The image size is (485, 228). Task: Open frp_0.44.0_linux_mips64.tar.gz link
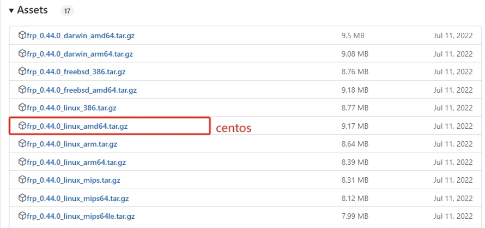pyautogui.click(x=77, y=198)
